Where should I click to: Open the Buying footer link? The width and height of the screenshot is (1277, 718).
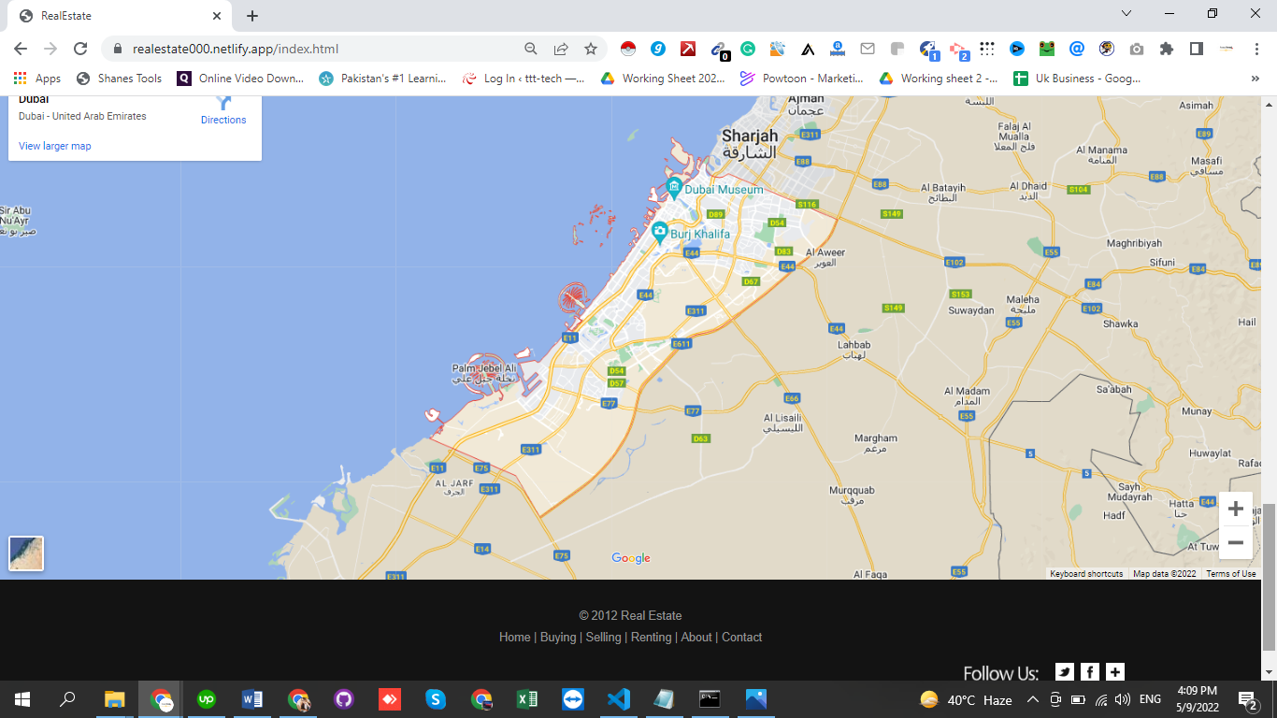pos(558,637)
